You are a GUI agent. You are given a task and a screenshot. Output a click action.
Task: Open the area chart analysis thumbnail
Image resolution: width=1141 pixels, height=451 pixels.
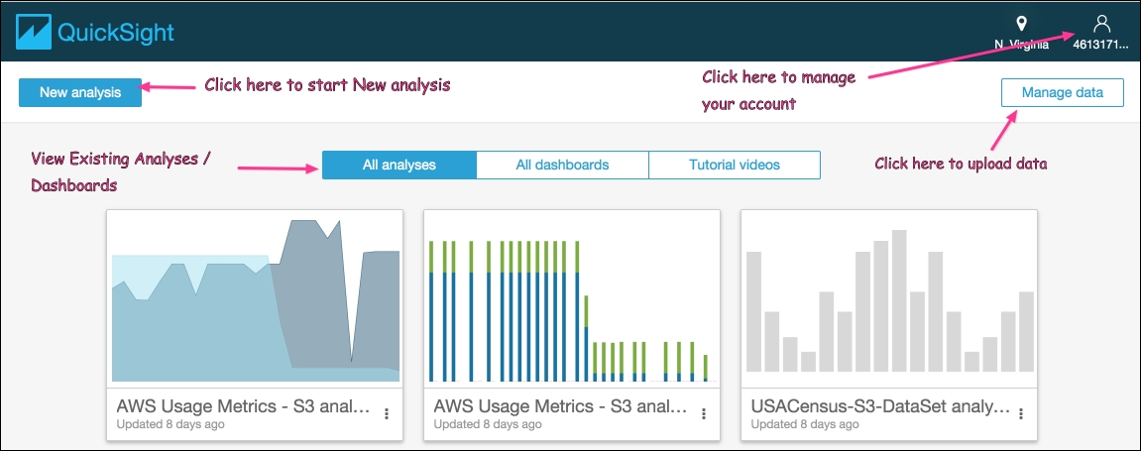256,299
